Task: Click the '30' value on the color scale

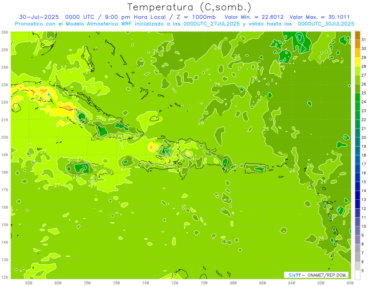Action: (364, 48)
